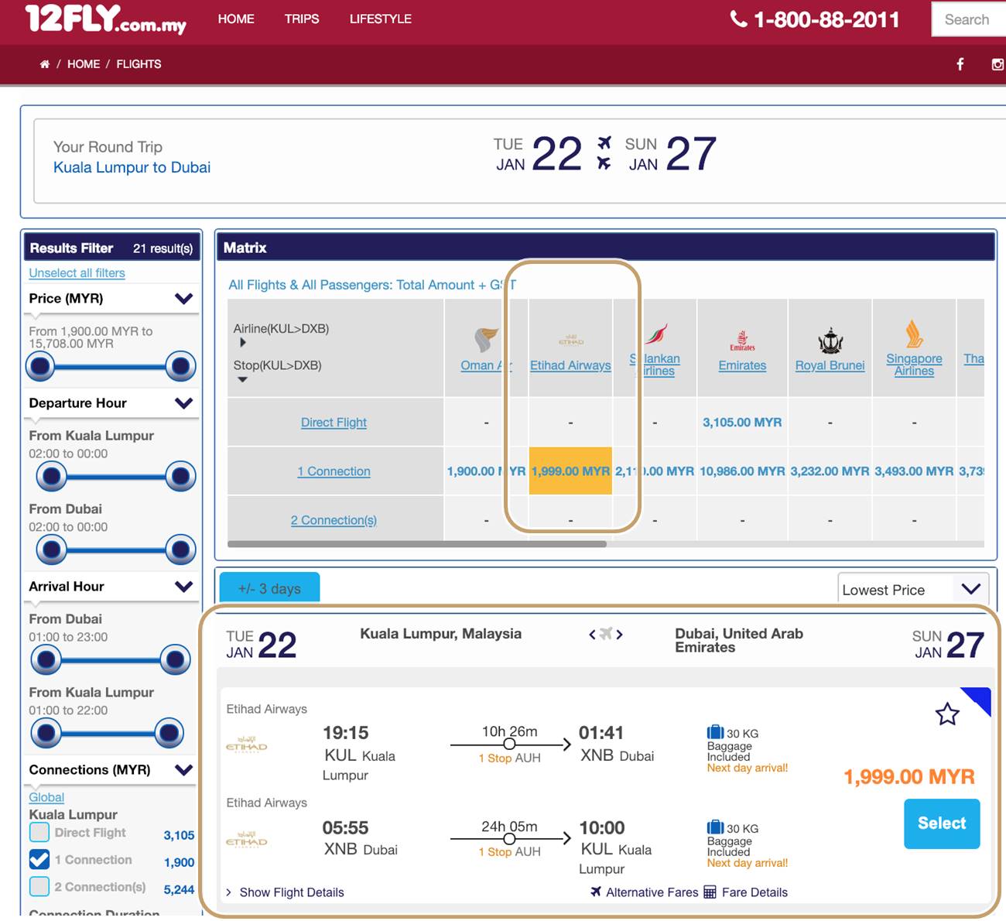Viewport: 1006px width, 921px height.
Task: Click inside the Search field
Action: click(x=969, y=19)
